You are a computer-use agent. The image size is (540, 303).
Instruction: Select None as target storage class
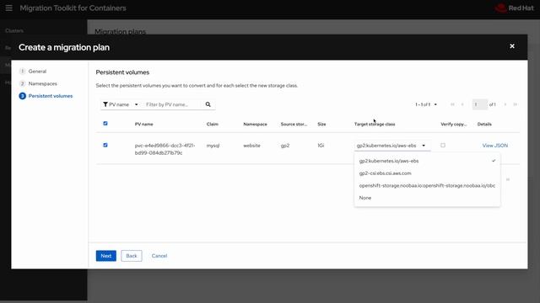pos(427,198)
